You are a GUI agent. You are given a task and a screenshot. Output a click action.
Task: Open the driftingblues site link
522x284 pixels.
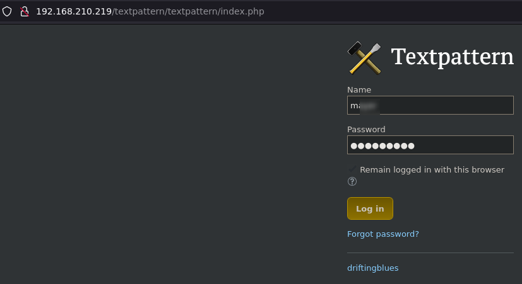pyautogui.click(x=372, y=268)
